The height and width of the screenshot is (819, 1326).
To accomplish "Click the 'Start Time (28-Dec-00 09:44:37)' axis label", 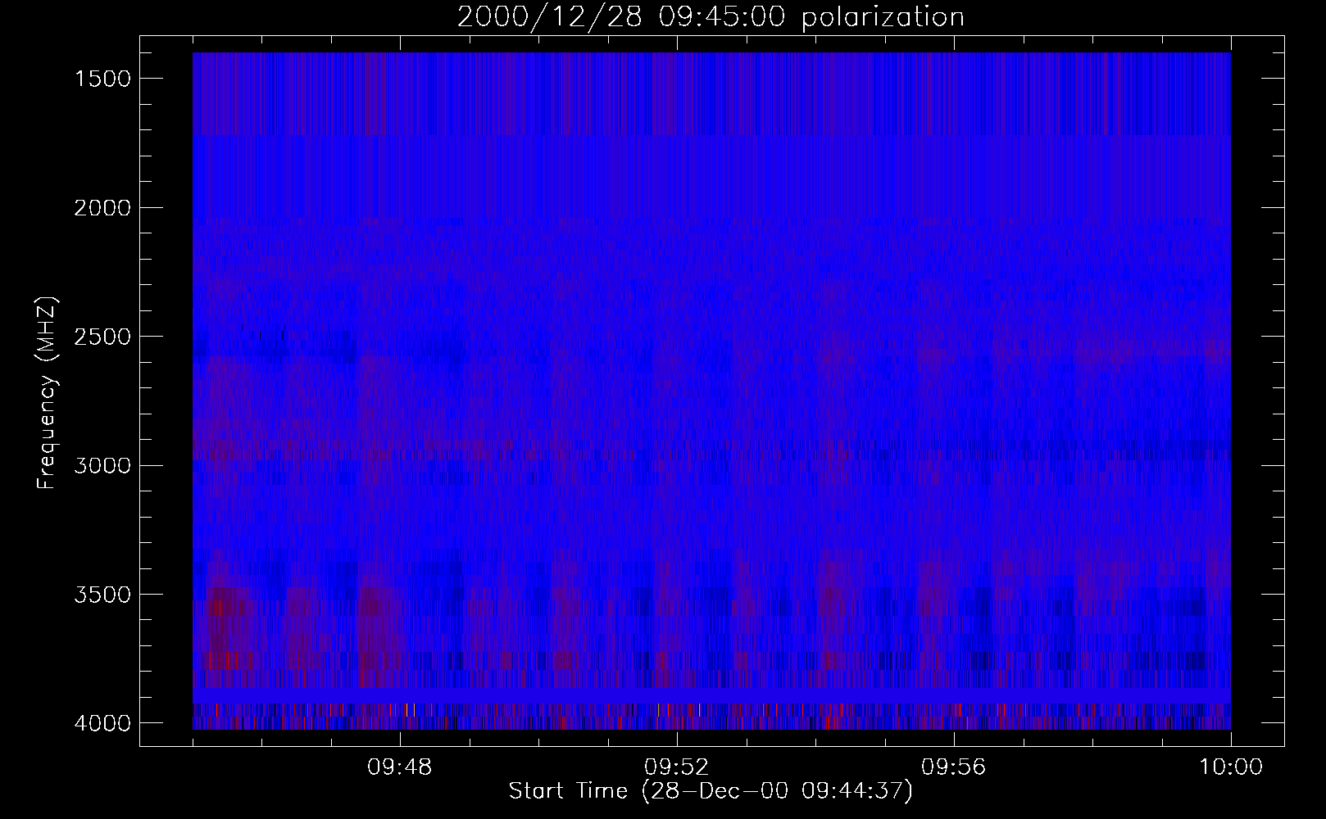I will (x=710, y=792).
